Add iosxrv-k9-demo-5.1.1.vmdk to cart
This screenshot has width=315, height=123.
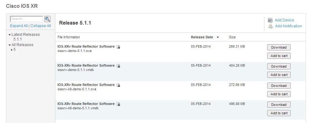279,113
